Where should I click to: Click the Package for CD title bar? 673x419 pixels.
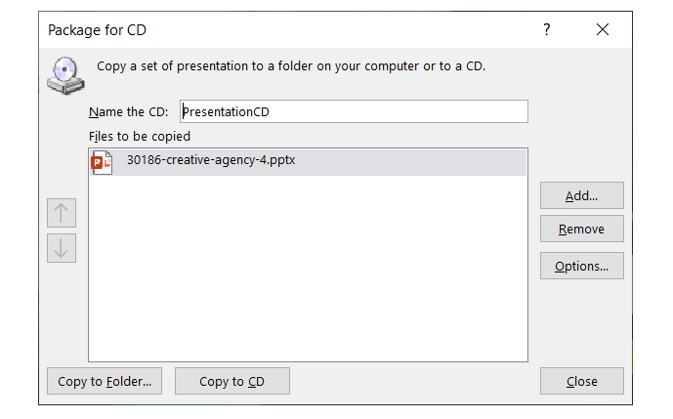[x=244, y=30]
